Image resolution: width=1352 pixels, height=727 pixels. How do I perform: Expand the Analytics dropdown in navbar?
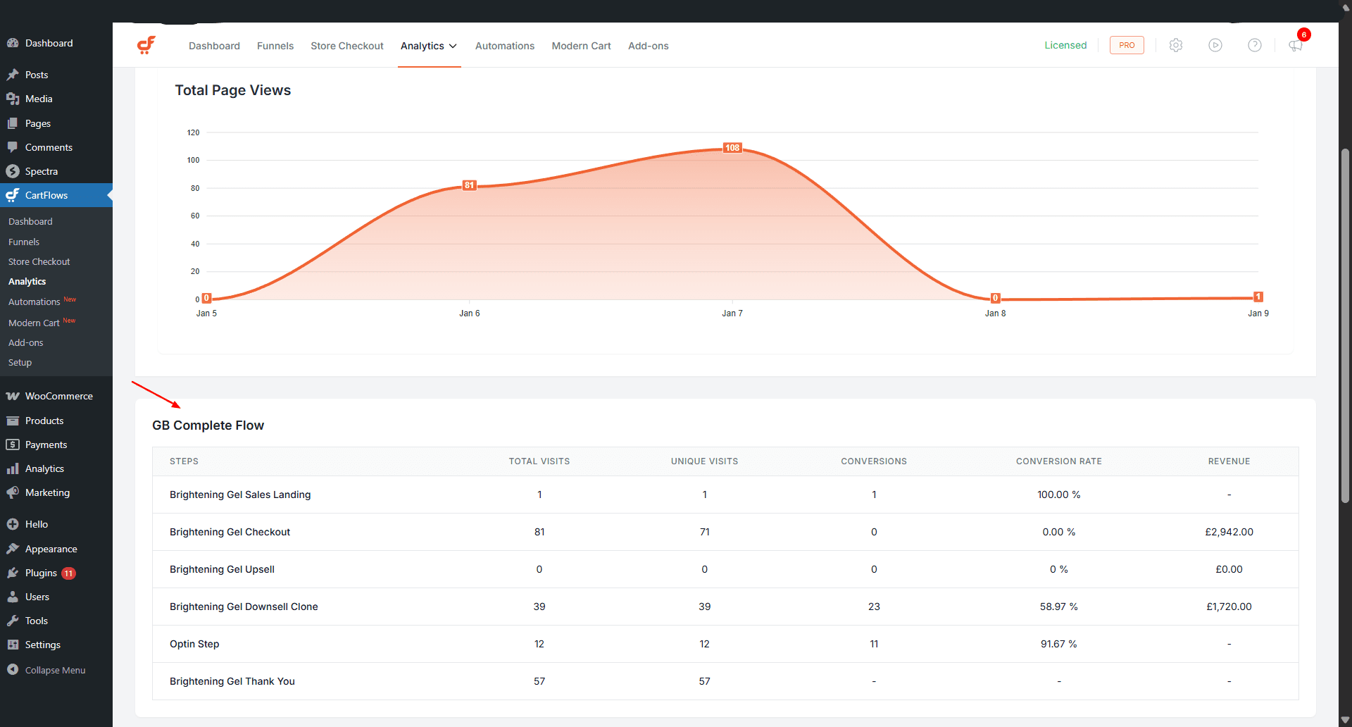point(429,45)
